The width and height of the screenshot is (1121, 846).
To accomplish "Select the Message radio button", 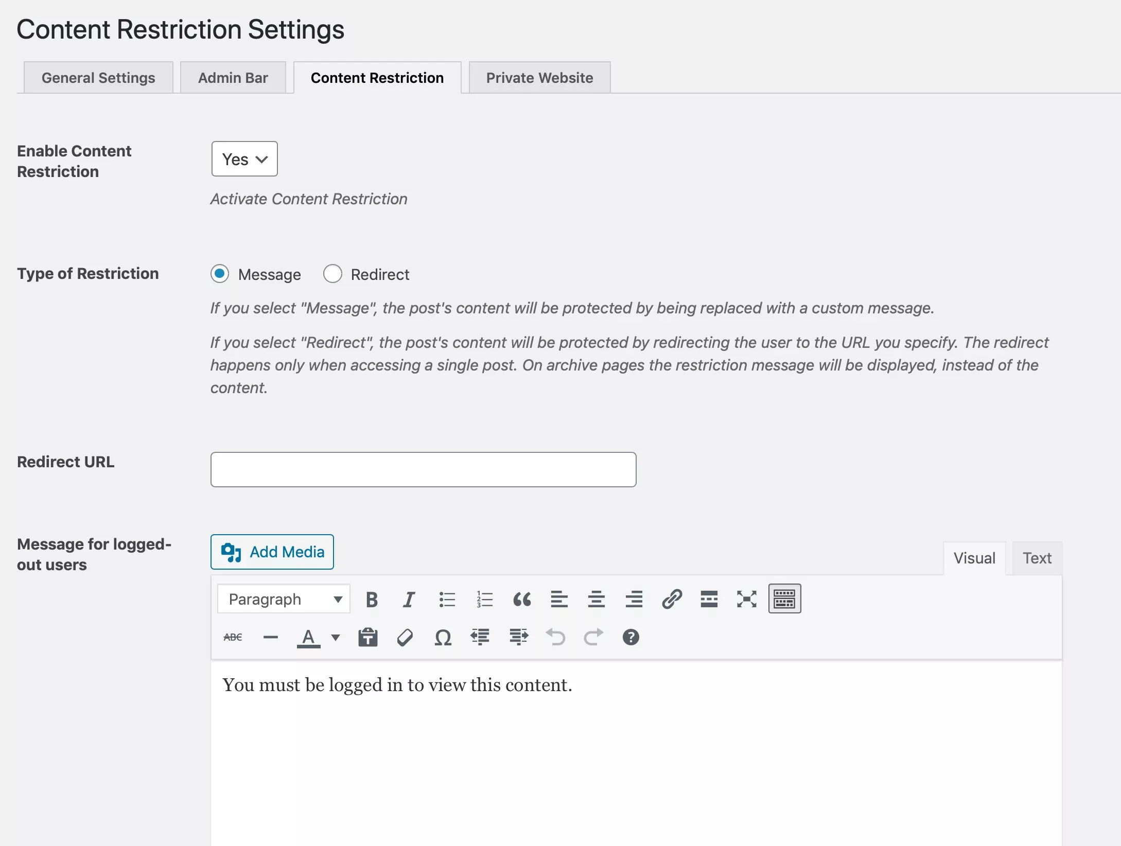I will coord(220,274).
